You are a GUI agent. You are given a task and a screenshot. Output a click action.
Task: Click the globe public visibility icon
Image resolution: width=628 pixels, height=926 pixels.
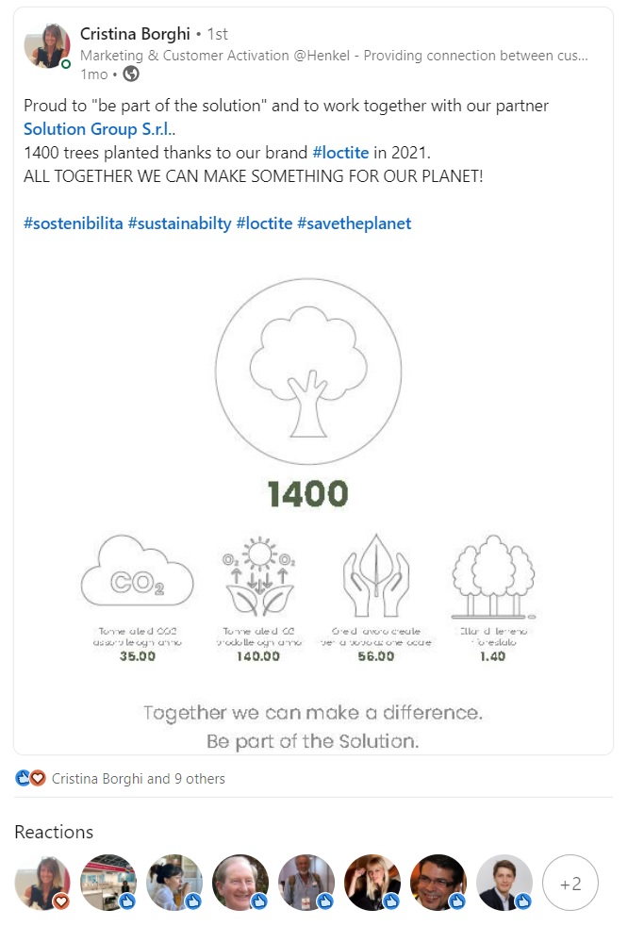[131, 74]
